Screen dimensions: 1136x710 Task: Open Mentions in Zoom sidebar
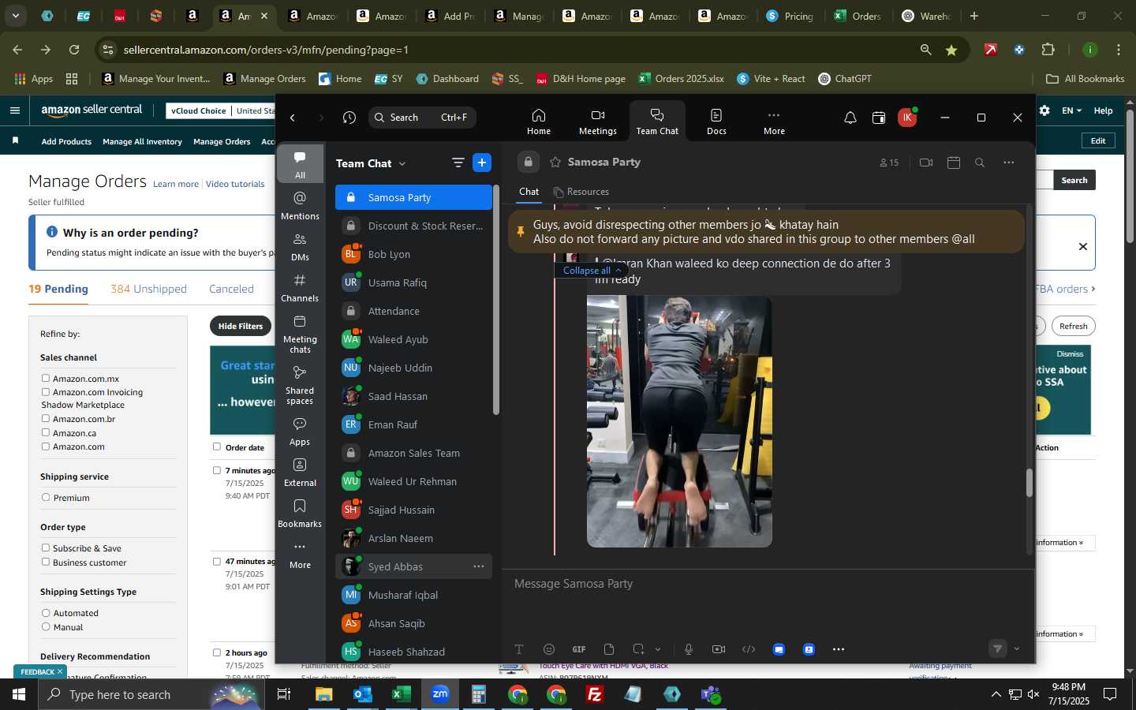tap(300, 205)
